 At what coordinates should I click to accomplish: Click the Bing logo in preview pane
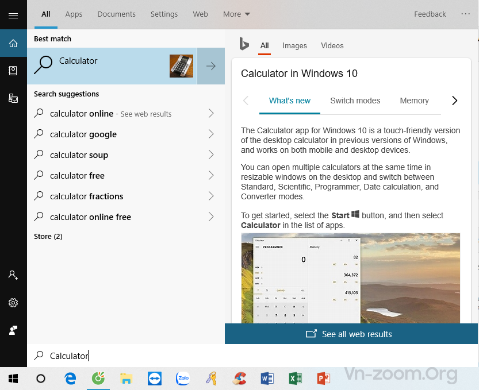pyautogui.click(x=244, y=45)
